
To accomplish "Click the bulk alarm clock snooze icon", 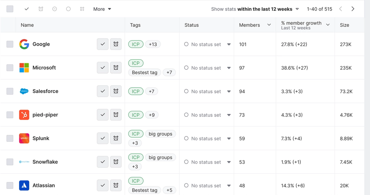I will point(41,9).
